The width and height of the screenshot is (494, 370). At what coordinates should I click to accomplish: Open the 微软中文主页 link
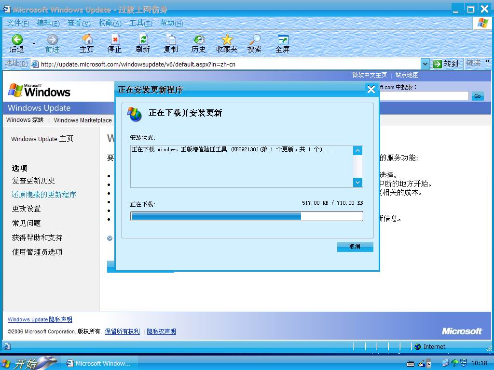click(x=369, y=75)
